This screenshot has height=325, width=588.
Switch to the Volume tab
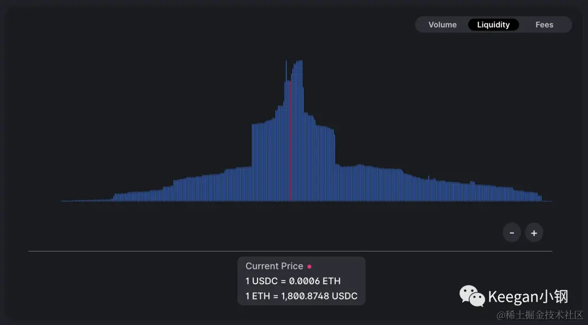coord(443,24)
